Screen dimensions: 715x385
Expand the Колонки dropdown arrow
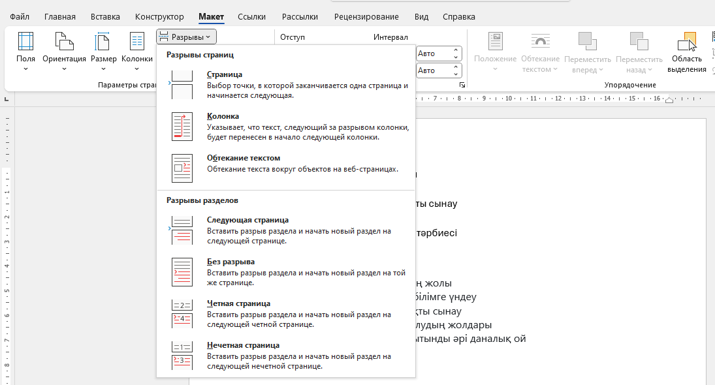[137, 69]
